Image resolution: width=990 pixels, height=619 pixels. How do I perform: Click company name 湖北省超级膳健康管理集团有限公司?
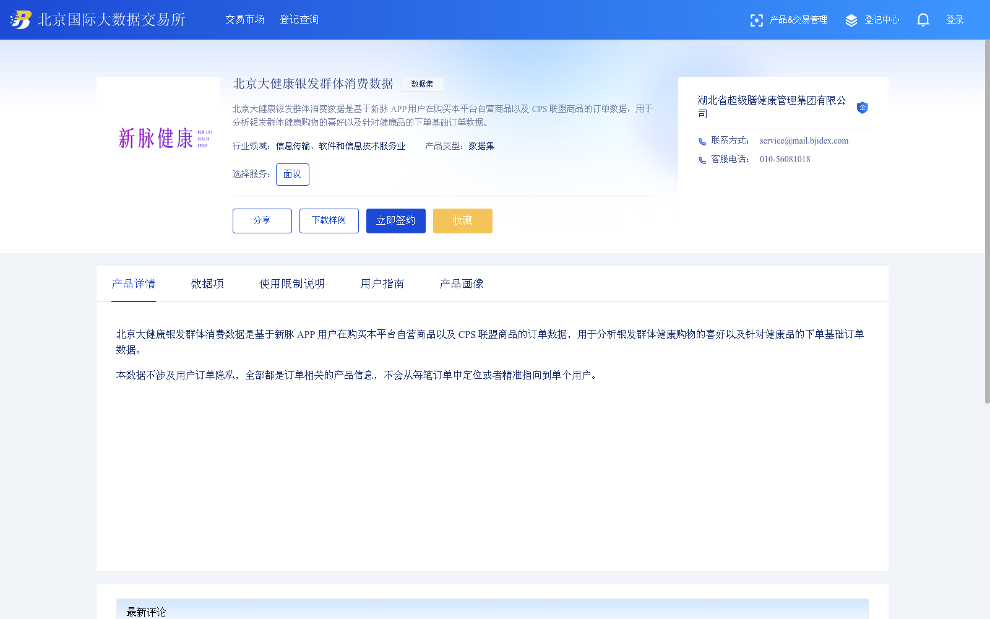[772, 106]
